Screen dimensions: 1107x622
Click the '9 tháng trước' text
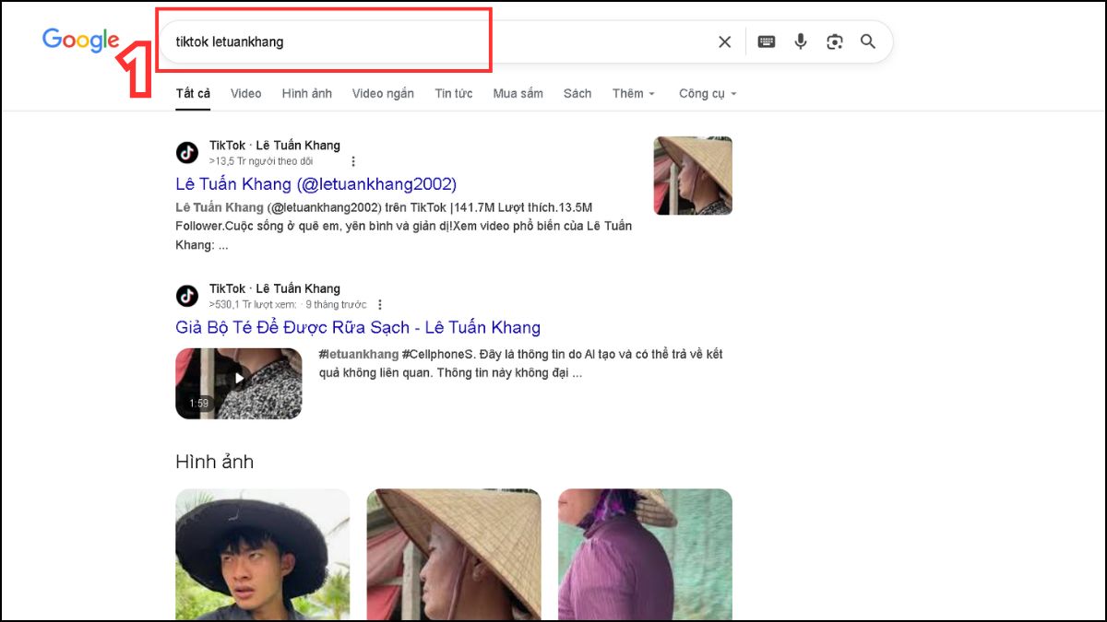click(x=336, y=304)
